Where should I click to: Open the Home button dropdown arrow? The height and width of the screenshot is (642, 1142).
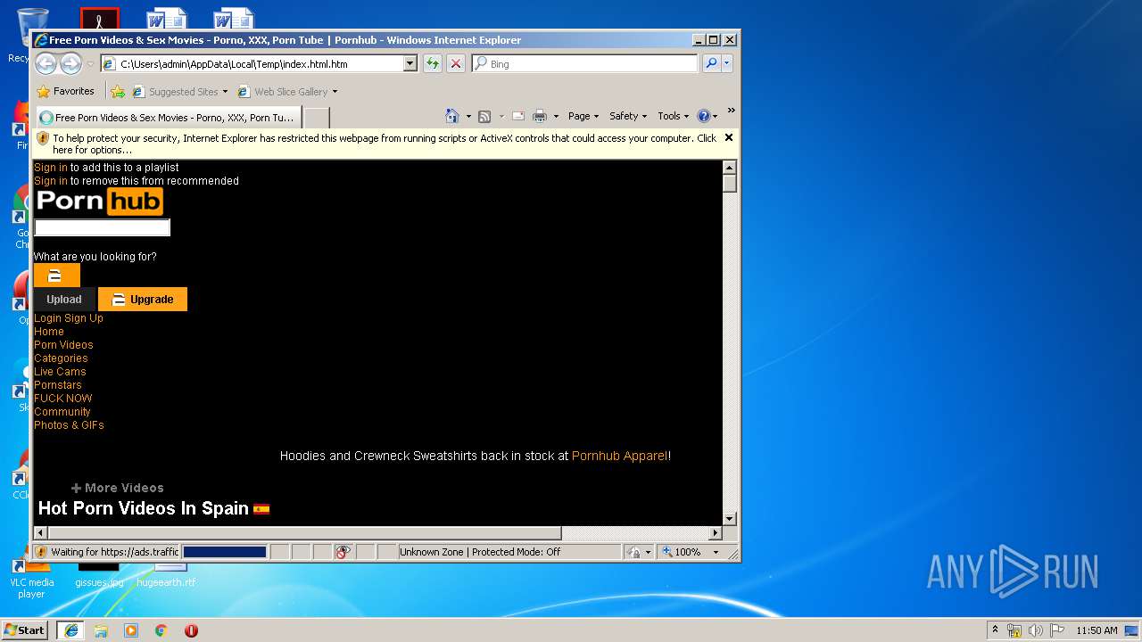[x=468, y=116]
